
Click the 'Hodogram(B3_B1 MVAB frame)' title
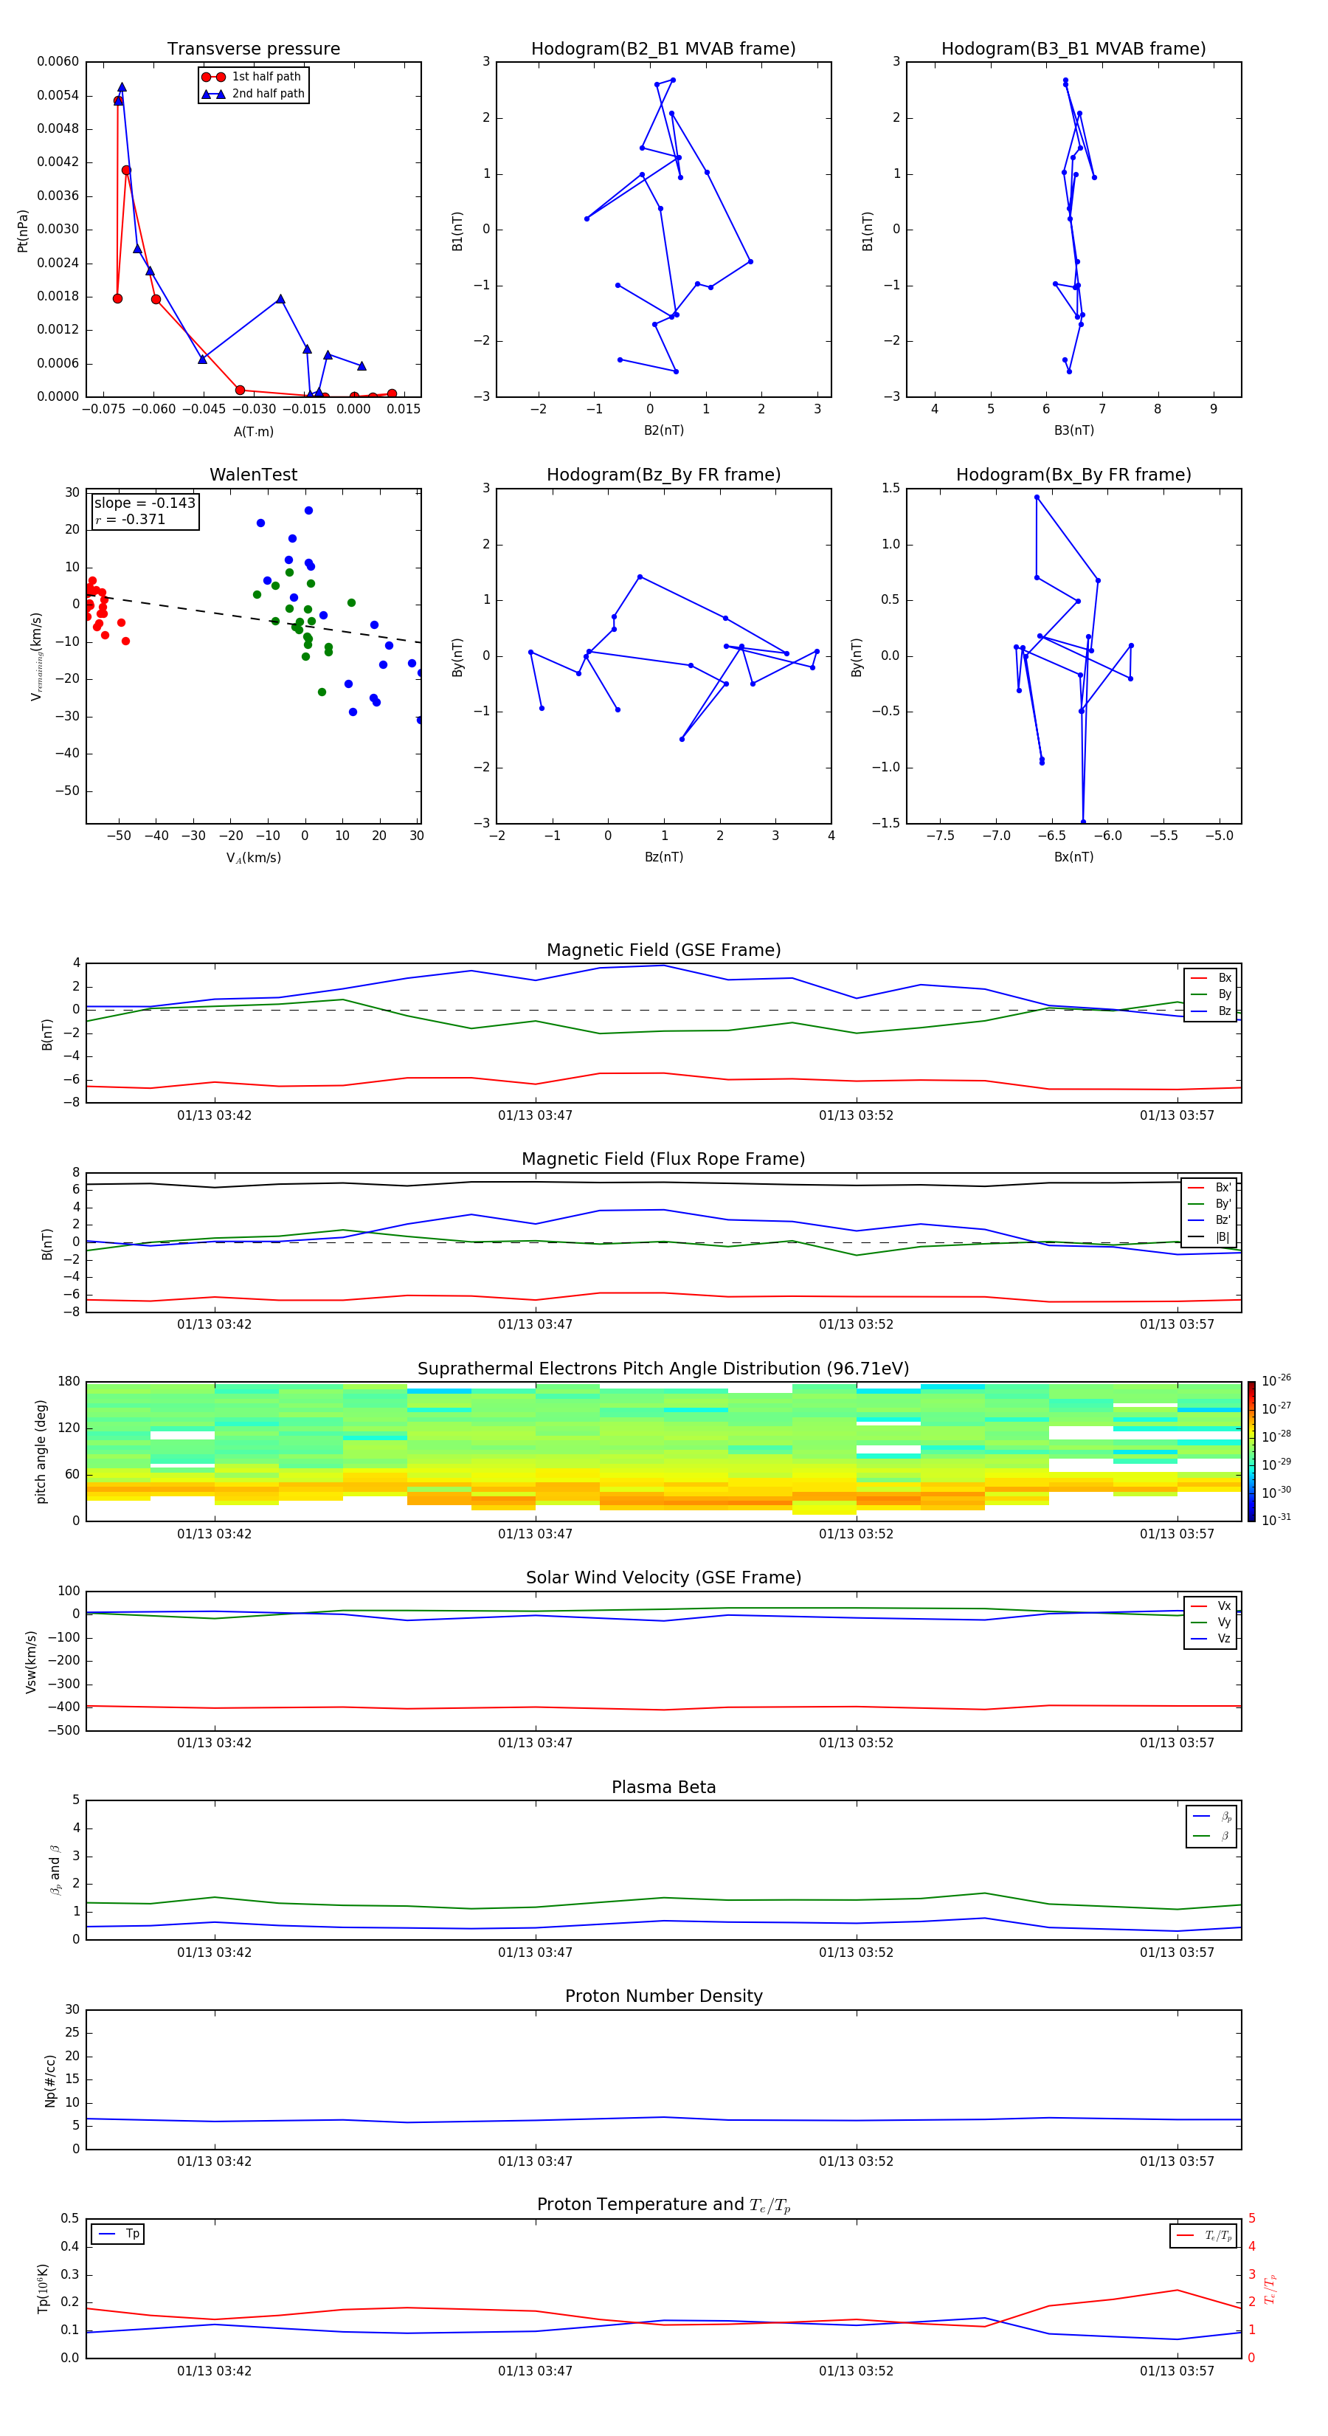pos(1073,49)
